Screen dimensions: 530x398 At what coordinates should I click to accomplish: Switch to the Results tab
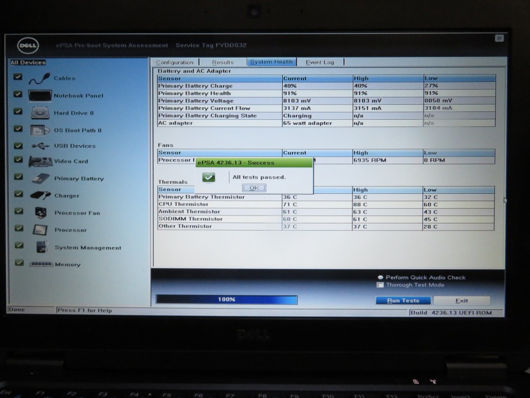pos(223,62)
